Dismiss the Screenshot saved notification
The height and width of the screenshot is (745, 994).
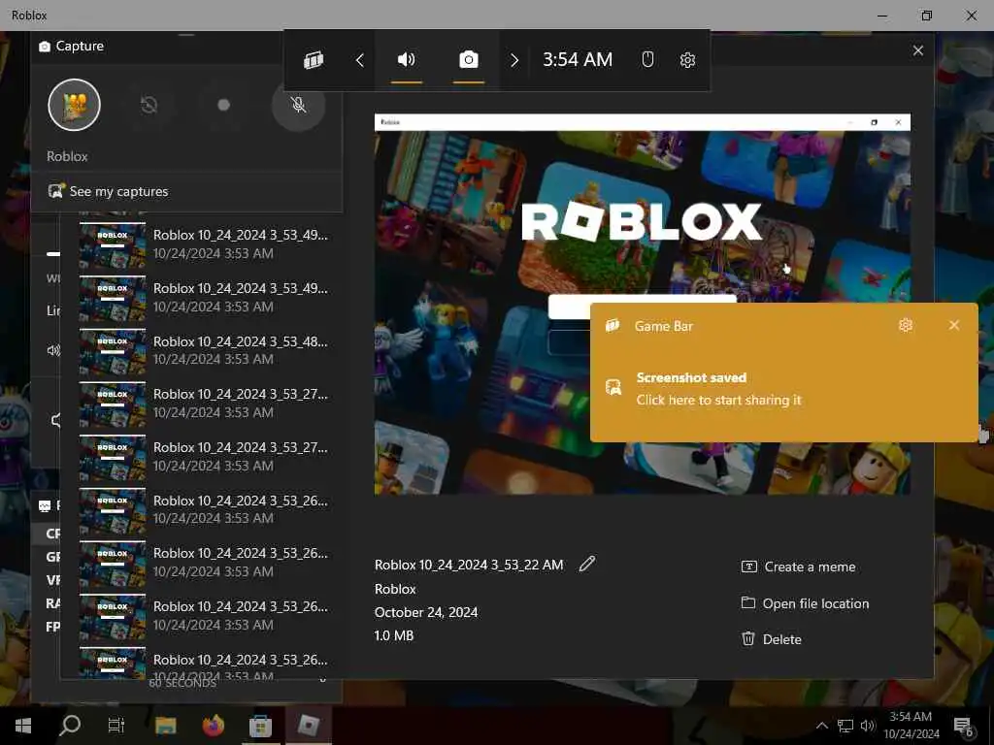coord(954,325)
